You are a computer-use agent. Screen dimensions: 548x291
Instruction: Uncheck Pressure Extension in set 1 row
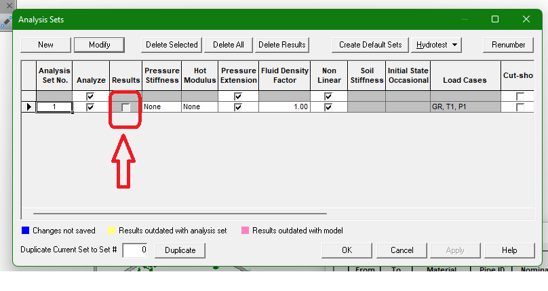(238, 107)
